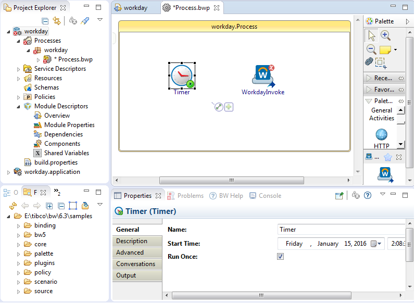Open the Problems view tab
This screenshot has width=415, height=303.
(186, 196)
